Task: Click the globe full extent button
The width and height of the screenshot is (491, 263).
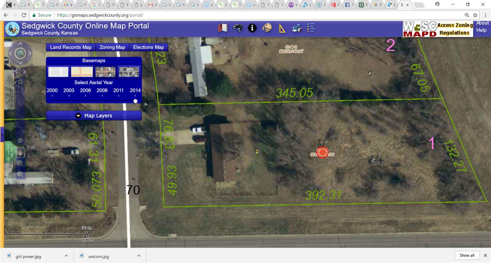Action: pyautogui.click(x=20, y=53)
